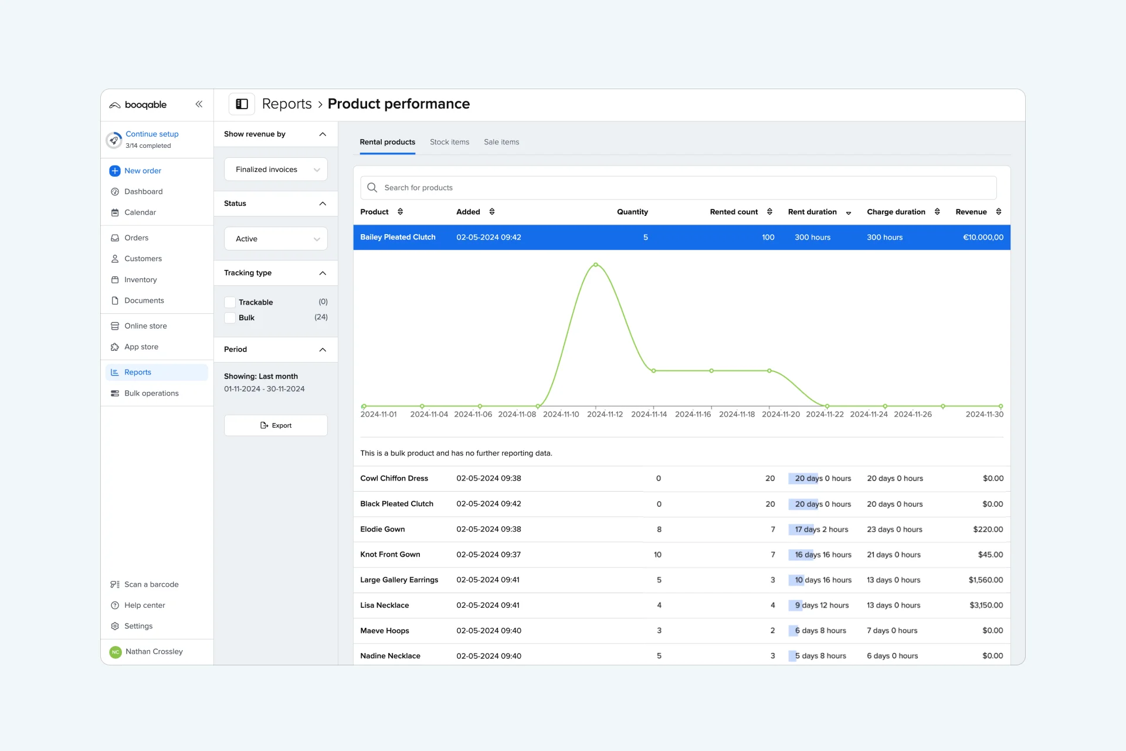Image resolution: width=1126 pixels, height=751 pixels.
Task: Collapse the sidebar with double-chevron icon
Action: click(x=199, y=104)
